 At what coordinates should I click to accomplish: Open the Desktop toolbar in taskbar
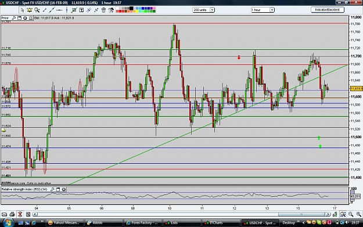[x=289, y=223]
